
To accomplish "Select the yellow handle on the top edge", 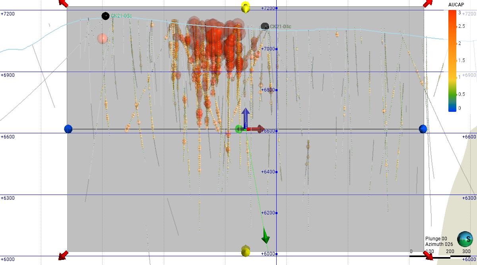I will tap(246, 7).
